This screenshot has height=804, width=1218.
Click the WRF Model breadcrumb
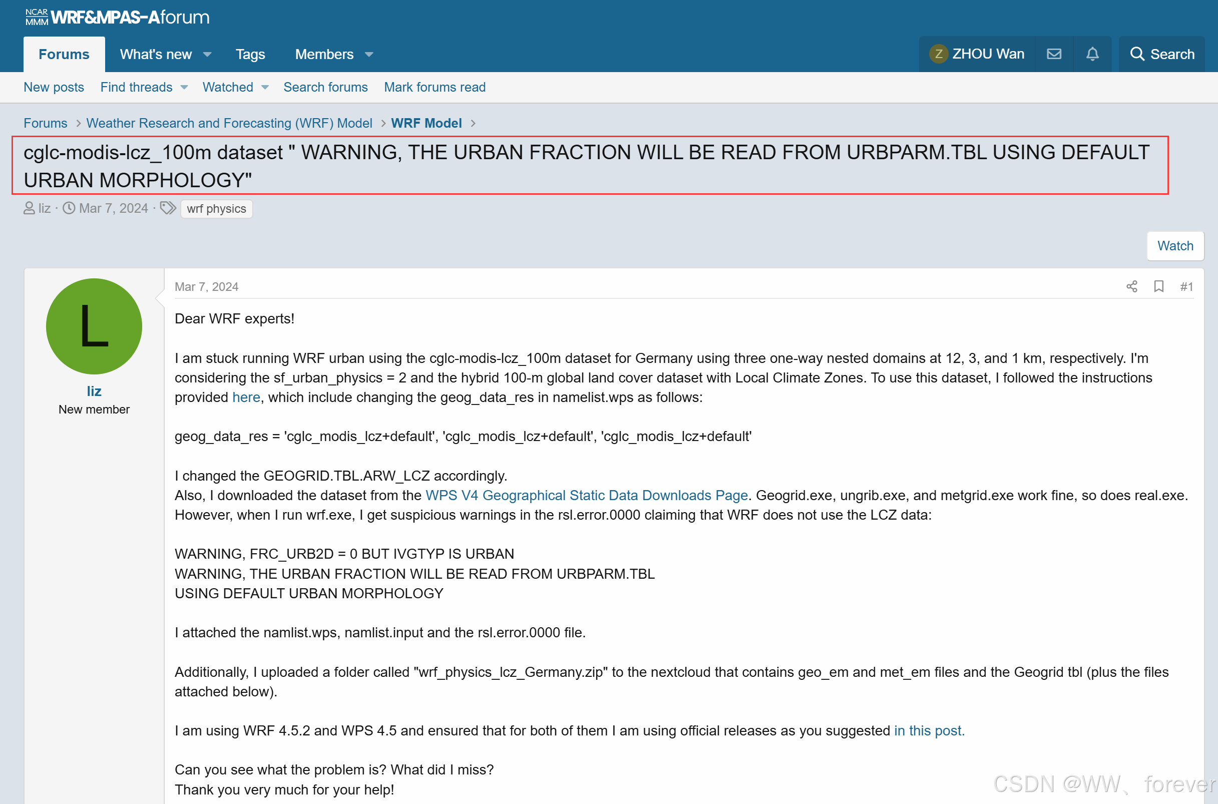pyautogui.click(x=426, y=123)
